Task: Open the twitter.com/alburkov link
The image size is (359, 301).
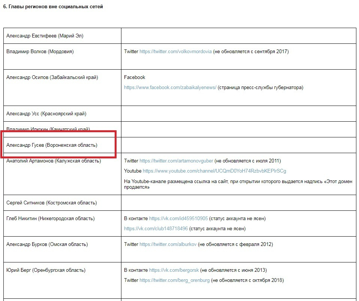Action: pyautogui.click(x=168, y=244)
